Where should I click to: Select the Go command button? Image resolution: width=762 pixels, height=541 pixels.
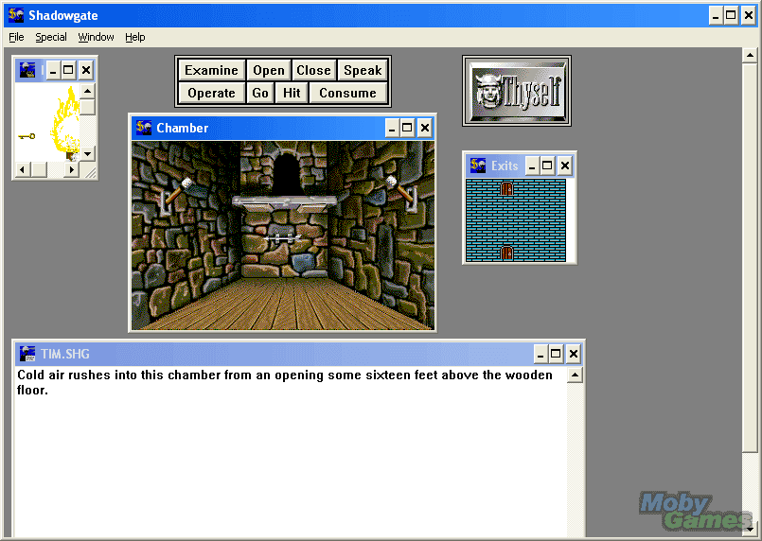point(260,93)
